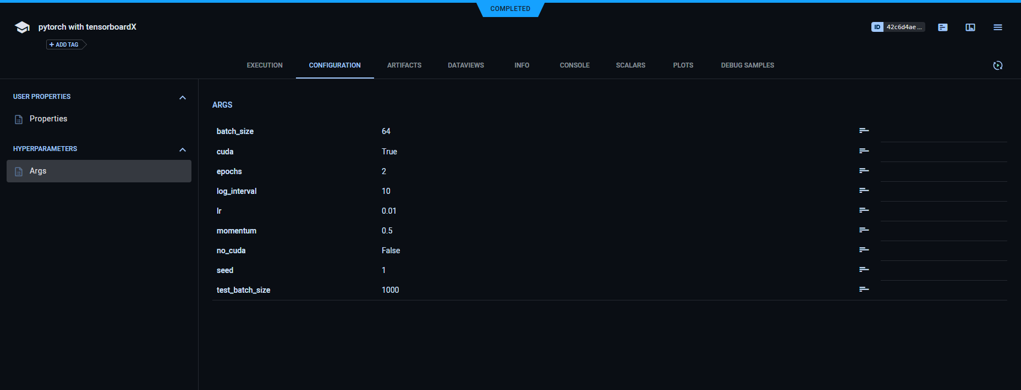Screen dimensions: 1021x390
Task: Switch to the Execution tab
Action: click(x=265, y=65)
